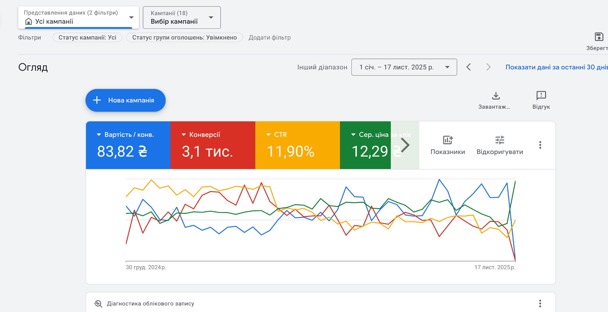Change the Вартість / конв. blue metric tile
The width and height of the screenshot is (608, 312).
point(128,145)
